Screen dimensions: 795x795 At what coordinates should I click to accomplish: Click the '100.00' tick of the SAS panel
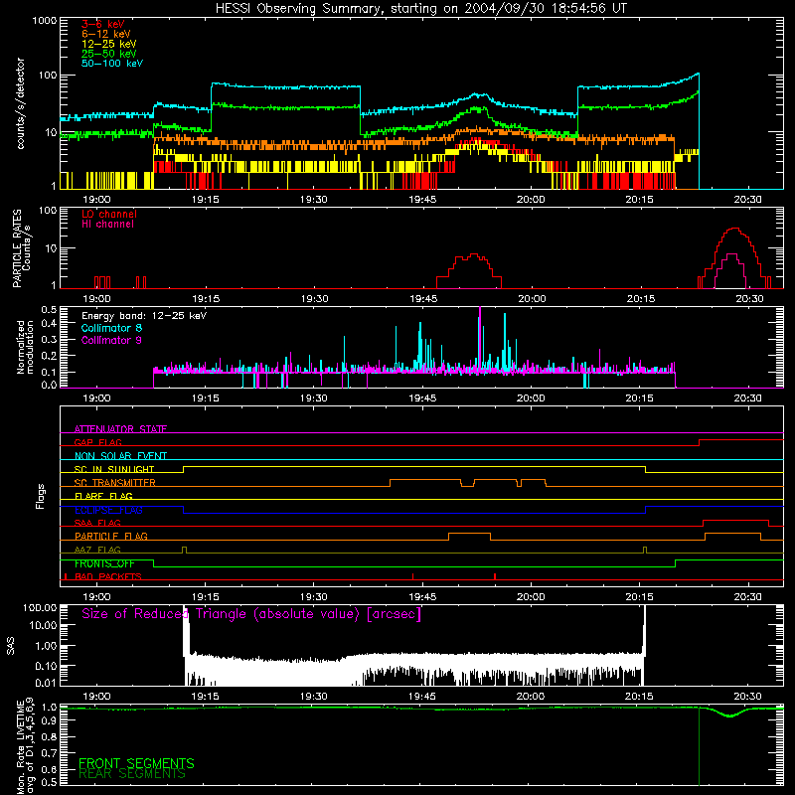pyautogui.click(x=40, y=607)
